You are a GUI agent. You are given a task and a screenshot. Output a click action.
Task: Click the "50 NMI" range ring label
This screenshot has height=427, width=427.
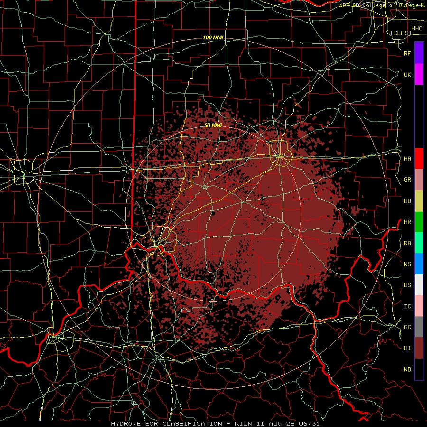click(213, 125)
